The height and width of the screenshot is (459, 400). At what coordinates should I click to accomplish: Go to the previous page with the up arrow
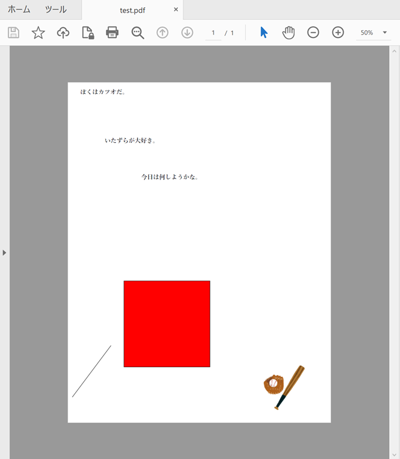click(162, 33)
